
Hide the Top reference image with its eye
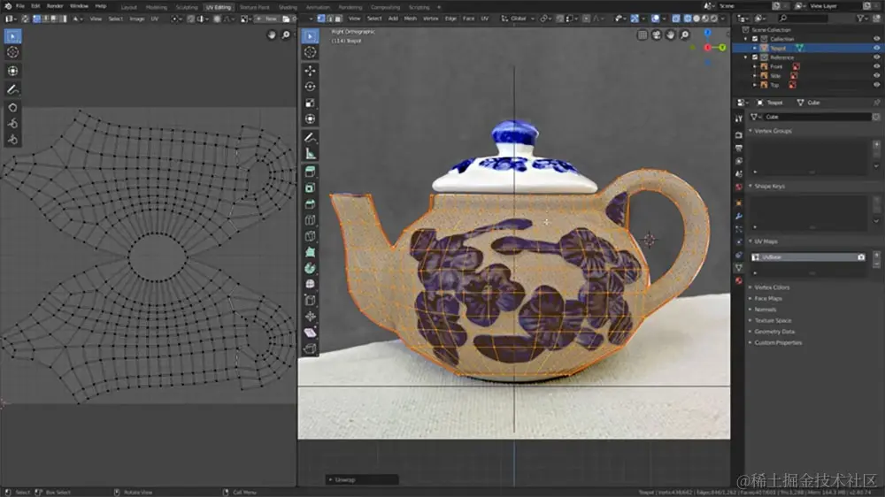pyautogui.click(x=876, y=85)
